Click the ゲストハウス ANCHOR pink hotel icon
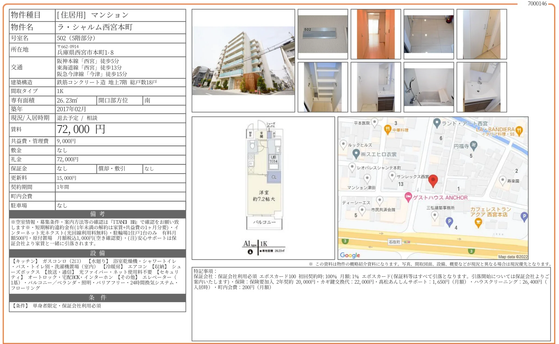This screenshot has height=344, width=559. pos(408,197)
